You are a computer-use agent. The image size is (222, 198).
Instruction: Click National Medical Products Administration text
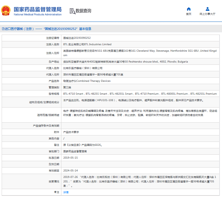pos(38,15)
